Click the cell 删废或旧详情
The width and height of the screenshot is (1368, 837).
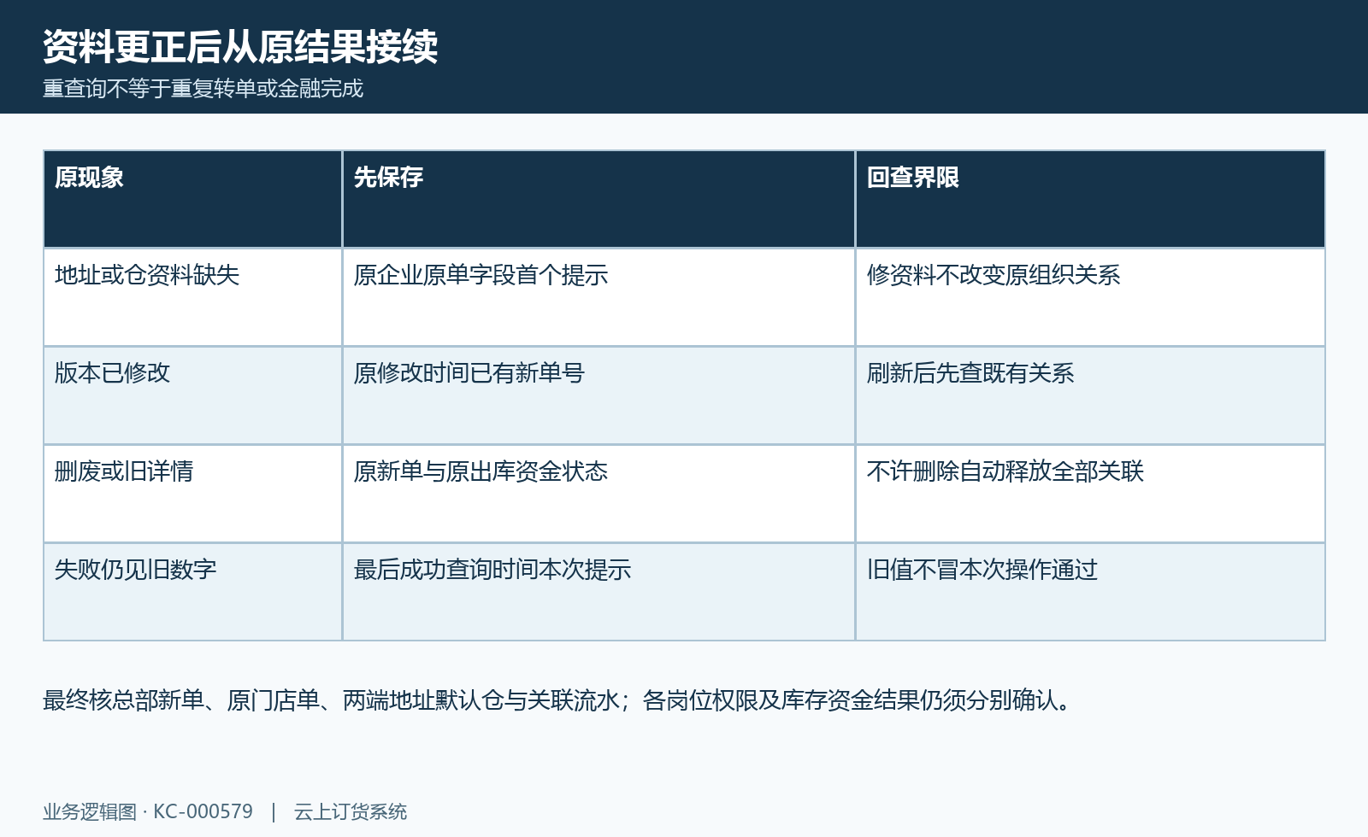pos(193,494)
